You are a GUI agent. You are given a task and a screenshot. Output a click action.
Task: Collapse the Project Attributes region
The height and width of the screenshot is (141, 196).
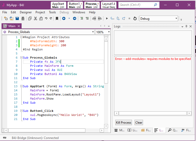click(22, 37)
